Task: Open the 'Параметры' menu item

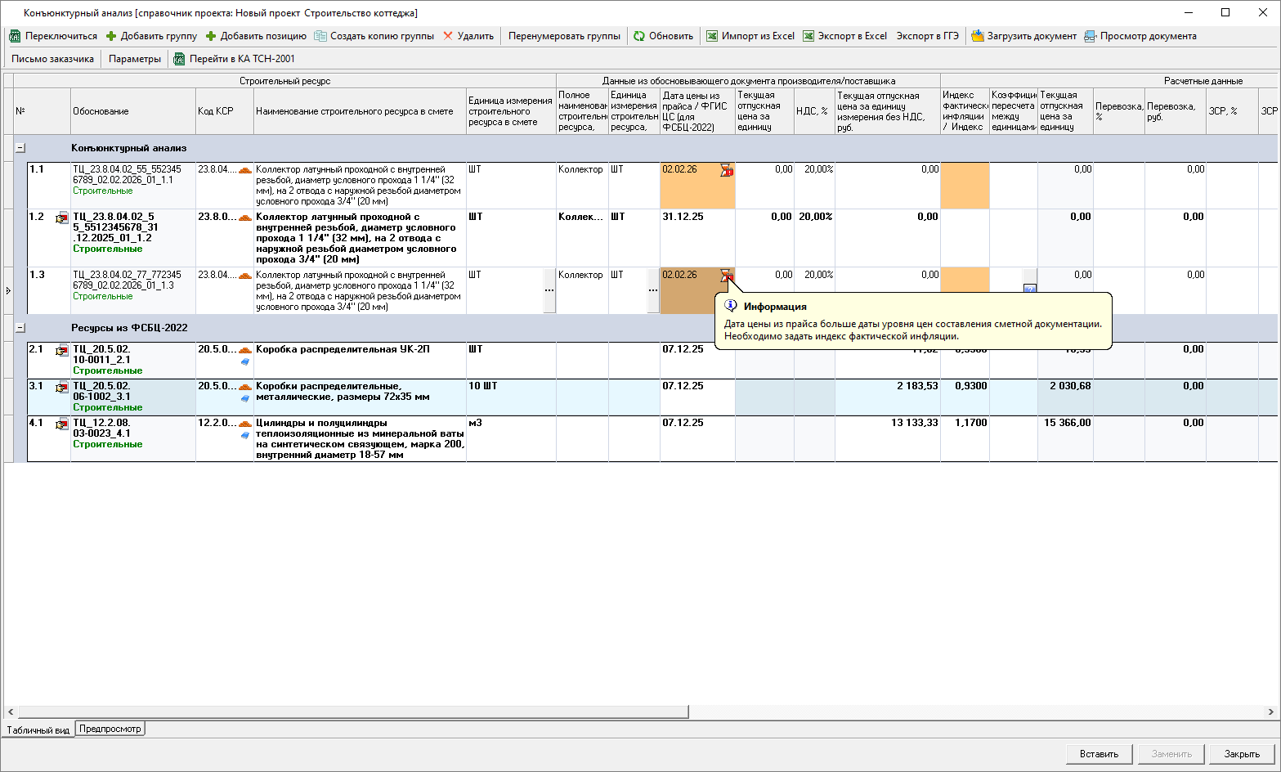Action: pyautogui.click(x=135, y=59)
